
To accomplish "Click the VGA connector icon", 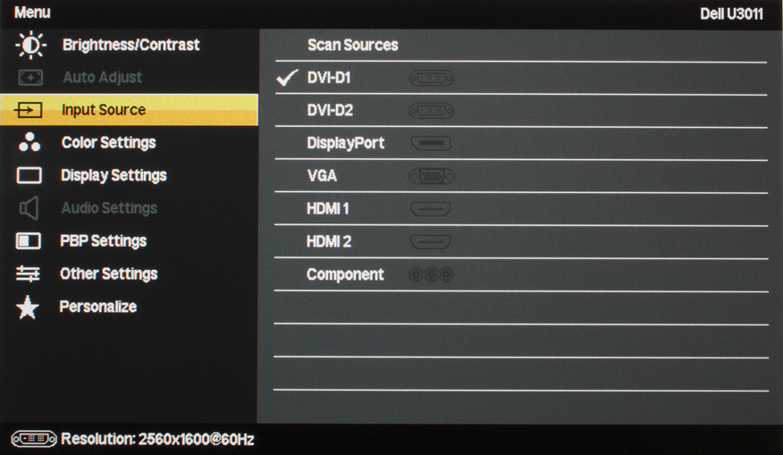I will (x=432, y=176).
